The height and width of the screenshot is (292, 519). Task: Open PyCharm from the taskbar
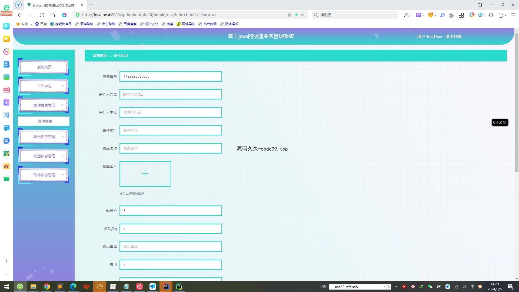click(179, 287)
